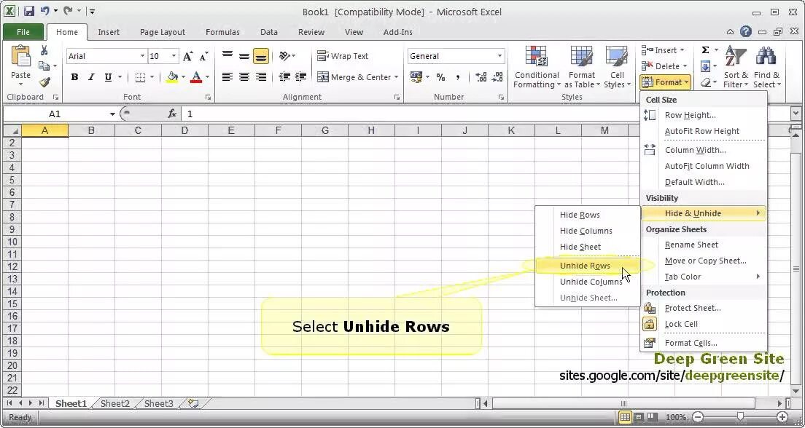Open the Name Box dropdown arrow
The width and height of the screenshot is (805, 428).
tap(112, 114)
